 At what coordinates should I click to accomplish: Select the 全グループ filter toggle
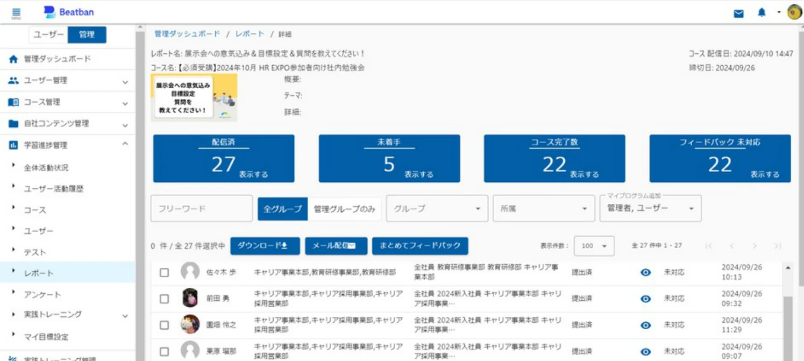click(282, 209)
